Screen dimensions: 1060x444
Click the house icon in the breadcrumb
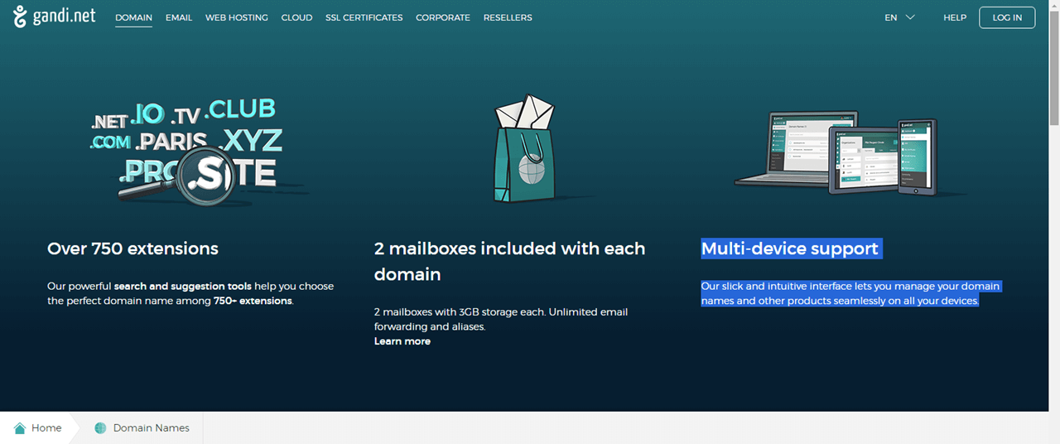click(20, 428)
